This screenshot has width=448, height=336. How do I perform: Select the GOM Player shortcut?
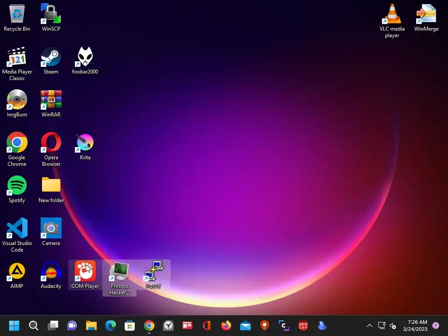pyautogui.click(x=85, y=275)
